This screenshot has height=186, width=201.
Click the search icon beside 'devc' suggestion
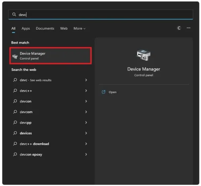[15, 80]
